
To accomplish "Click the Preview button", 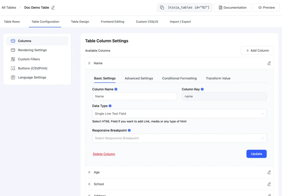I will 266,7.
